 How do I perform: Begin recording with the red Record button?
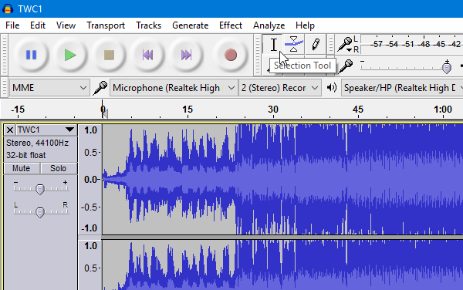coord(231,55)
